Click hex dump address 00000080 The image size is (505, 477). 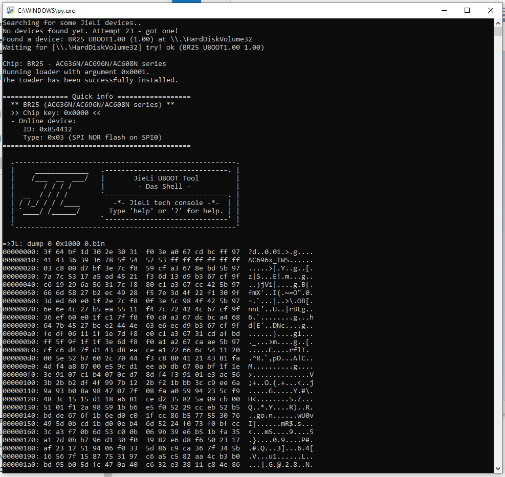click(21, 317)
